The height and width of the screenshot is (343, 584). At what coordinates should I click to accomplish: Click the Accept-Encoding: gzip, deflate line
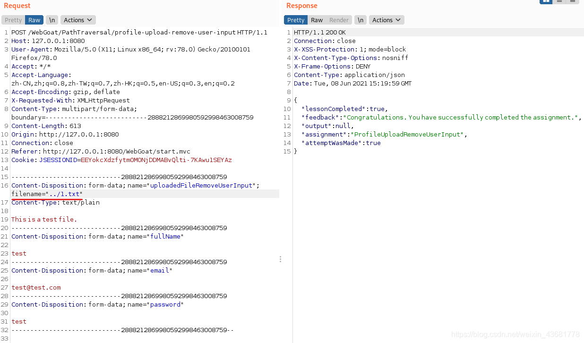(66, 92)
